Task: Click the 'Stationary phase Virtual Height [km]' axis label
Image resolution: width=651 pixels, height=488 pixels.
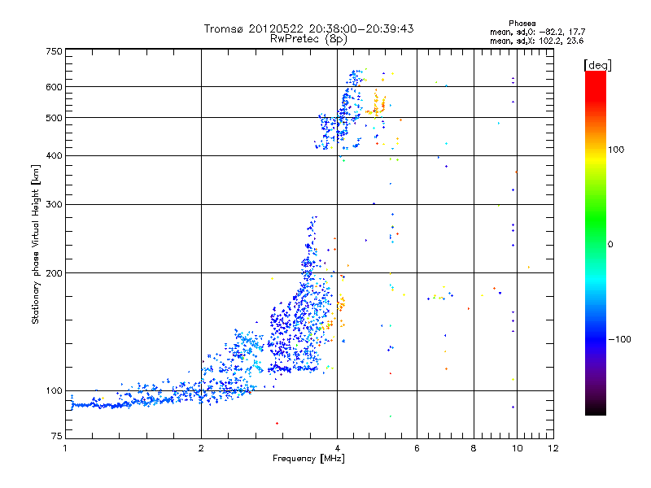Action: point(36,244)
